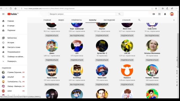Click the browser address bar URL
180x101 pixels.
tap(49, 9)
